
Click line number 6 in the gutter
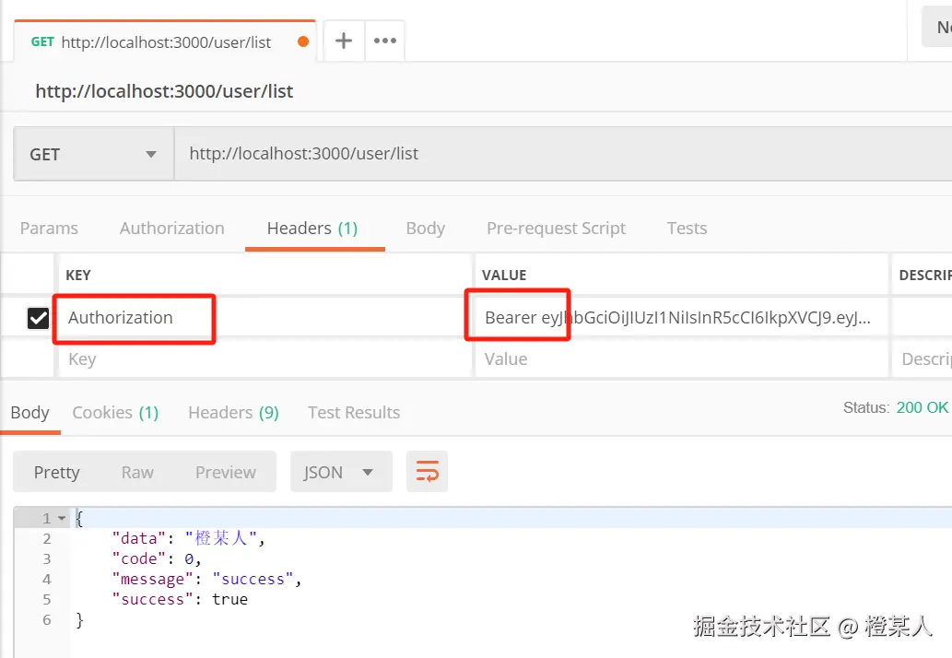[46, 620]
